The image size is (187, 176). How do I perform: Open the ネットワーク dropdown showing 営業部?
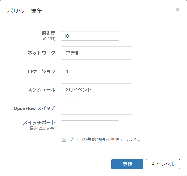96,53
